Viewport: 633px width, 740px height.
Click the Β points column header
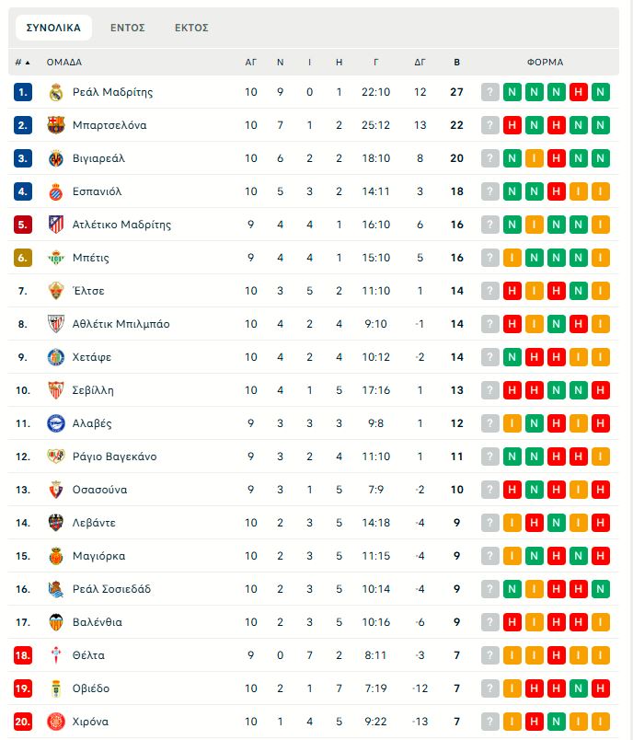(457, 63)
